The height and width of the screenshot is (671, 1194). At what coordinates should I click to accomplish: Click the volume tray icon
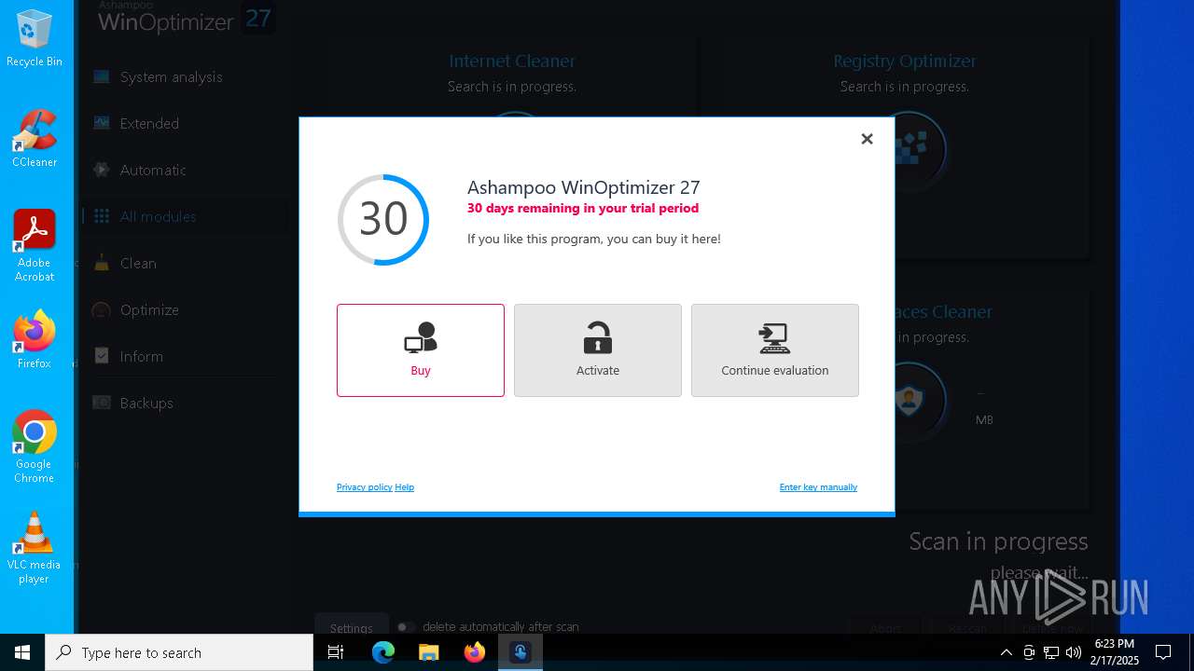point(1074,652)
